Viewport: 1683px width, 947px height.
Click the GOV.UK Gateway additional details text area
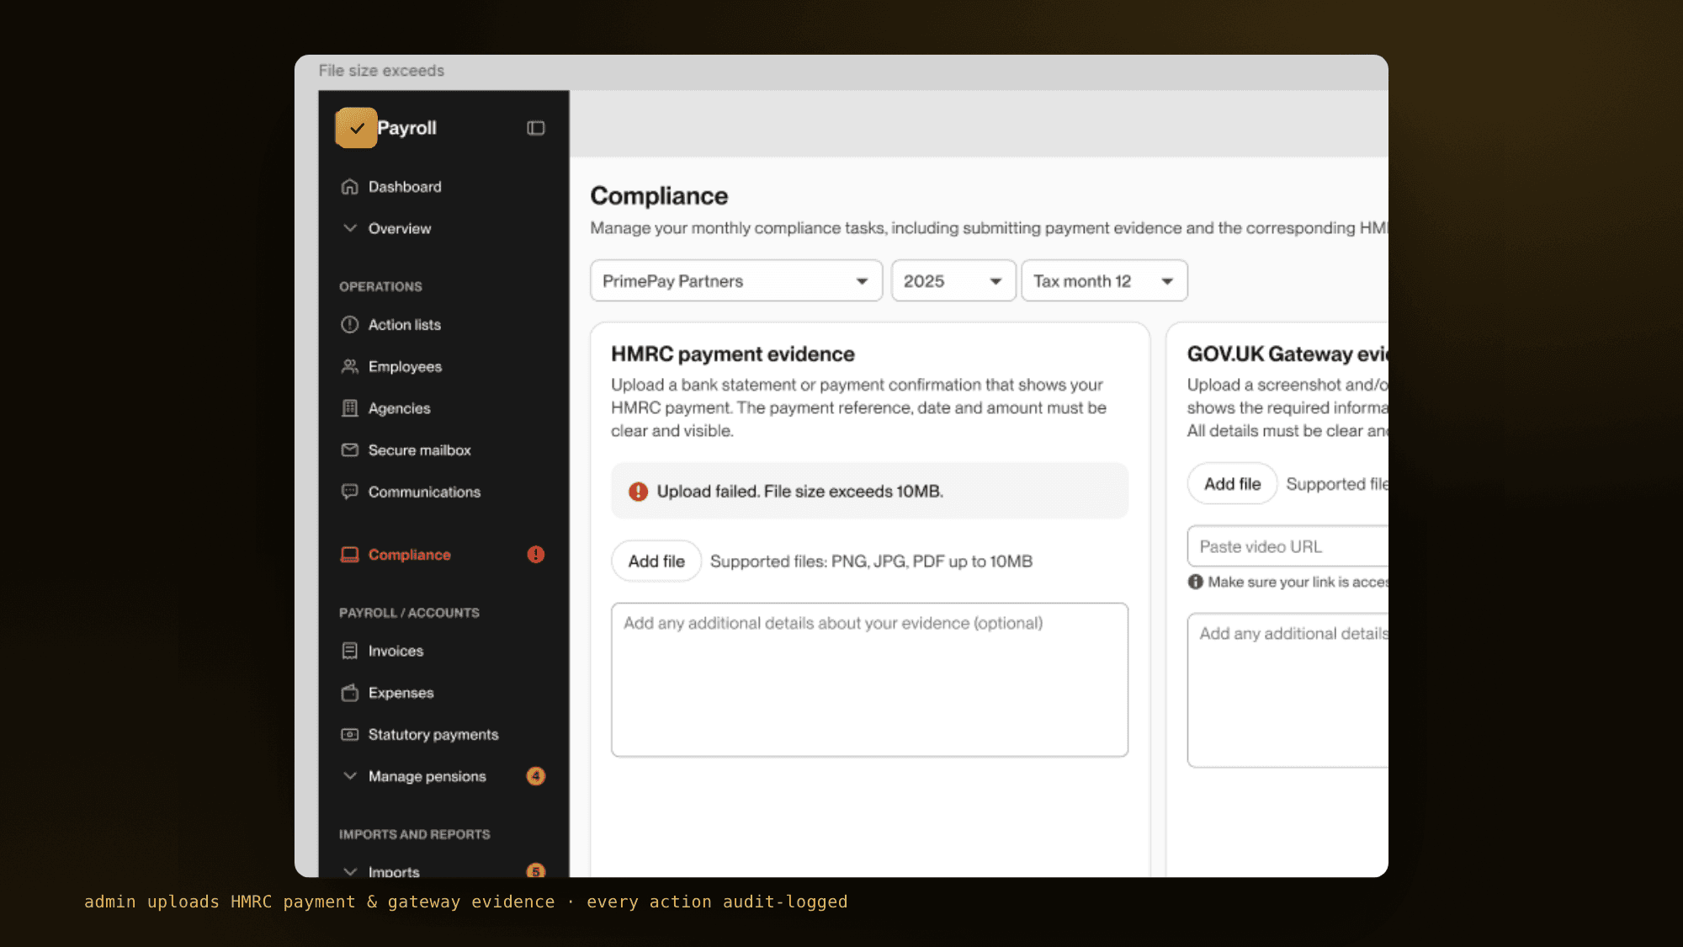[1287, 690]
